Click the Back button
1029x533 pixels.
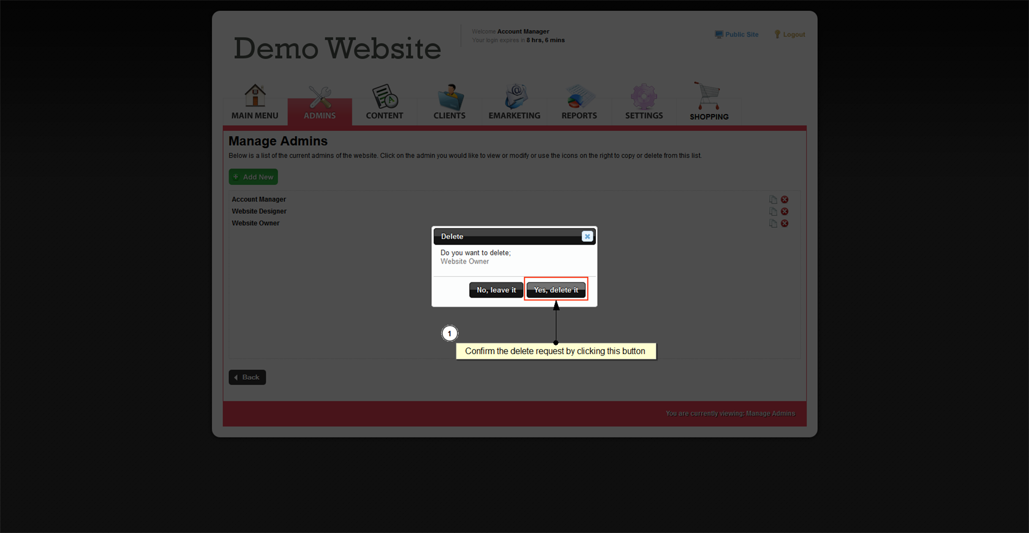(x=247, y=377)
